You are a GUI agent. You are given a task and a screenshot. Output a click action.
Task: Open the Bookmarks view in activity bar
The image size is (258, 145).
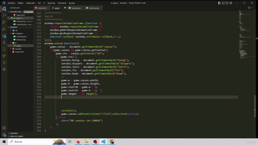click(4, 49)
